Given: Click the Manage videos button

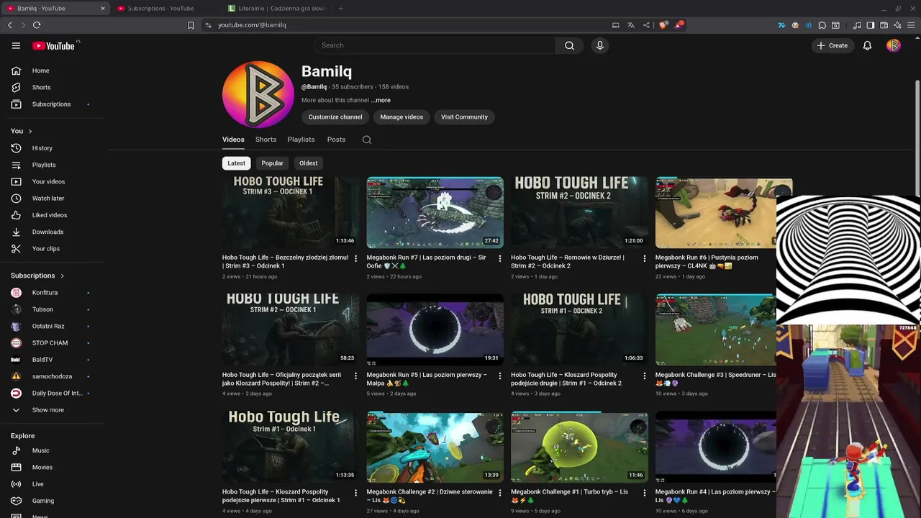Looking at the screenshot, I should point(401,117).
